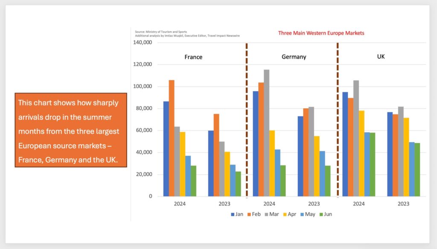Image resolution: width=437 pixels, height=249 pixels.
Task: Click the blue Jan legend swatch
Action: pos(233,214)
